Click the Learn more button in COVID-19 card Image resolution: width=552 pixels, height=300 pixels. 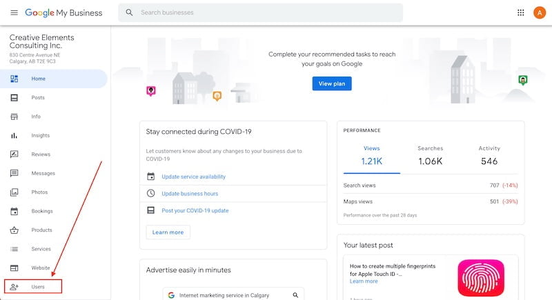click(x=168, y=232)
